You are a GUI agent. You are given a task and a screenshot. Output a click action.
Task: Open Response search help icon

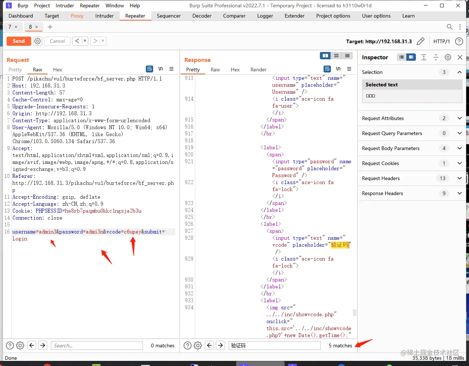pos(188,345)
